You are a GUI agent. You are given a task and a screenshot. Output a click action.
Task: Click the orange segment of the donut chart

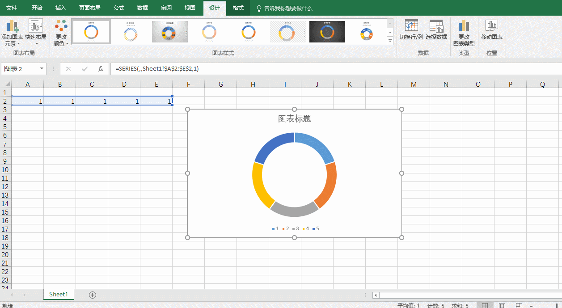click(x=328, y=183)
